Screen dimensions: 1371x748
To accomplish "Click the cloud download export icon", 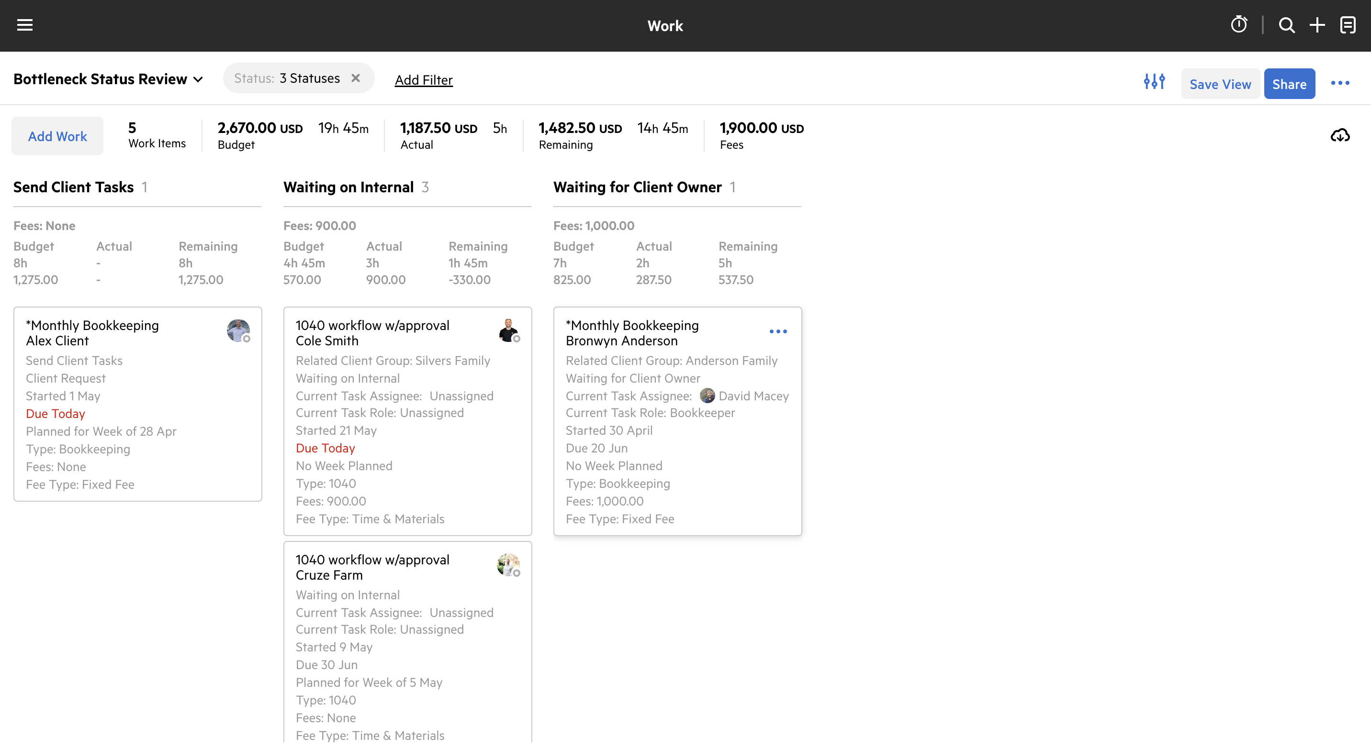I will coord(1339,135).
